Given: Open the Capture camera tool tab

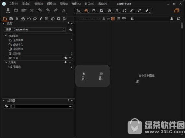Looking at the screenshot, I should tap(11, 18).
